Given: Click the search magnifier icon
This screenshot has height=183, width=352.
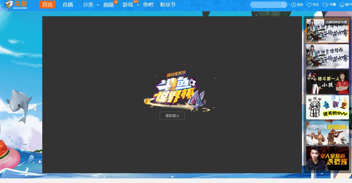Looking at the screenshot, I should point(283,5).
